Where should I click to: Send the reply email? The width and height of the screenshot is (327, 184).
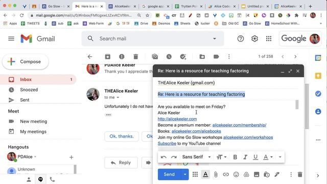click(x=169, y=174)
